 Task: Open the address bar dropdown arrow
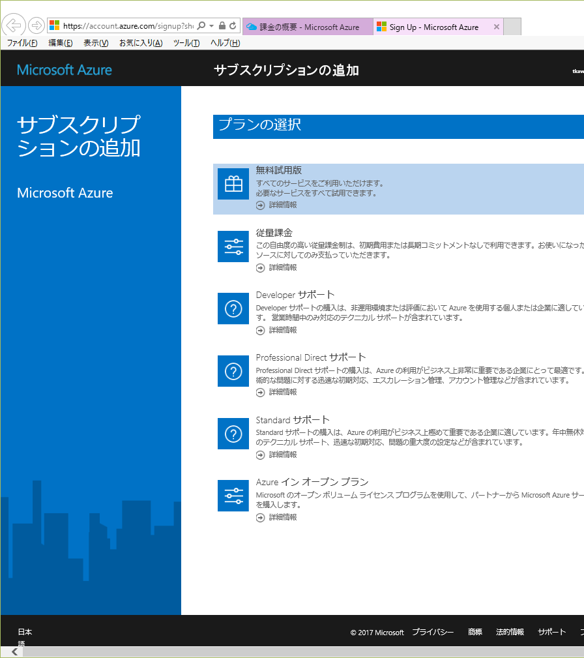211,26
